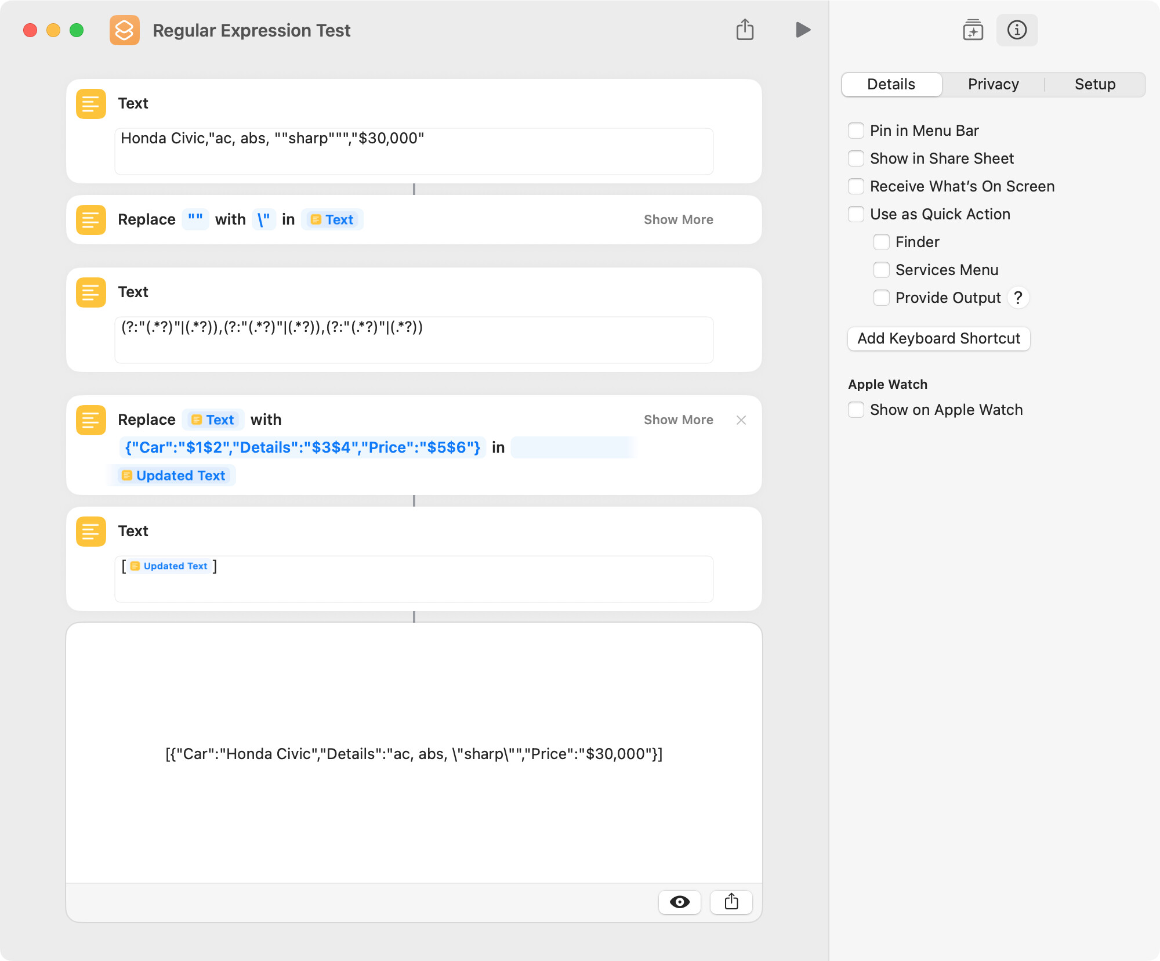Switch to the Privacy tab
The width and height of the screenshot is (1160, 961).
coord(993,84)
